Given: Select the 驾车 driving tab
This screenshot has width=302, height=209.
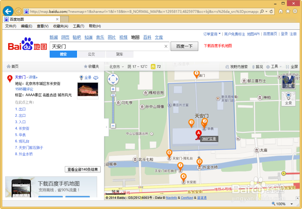Looking at the screenshot, I should point(120,54).
